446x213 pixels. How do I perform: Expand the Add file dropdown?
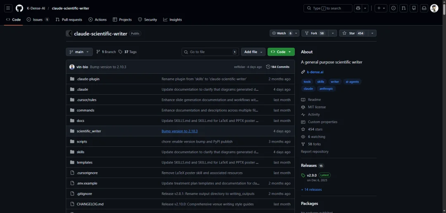(253, 52)
